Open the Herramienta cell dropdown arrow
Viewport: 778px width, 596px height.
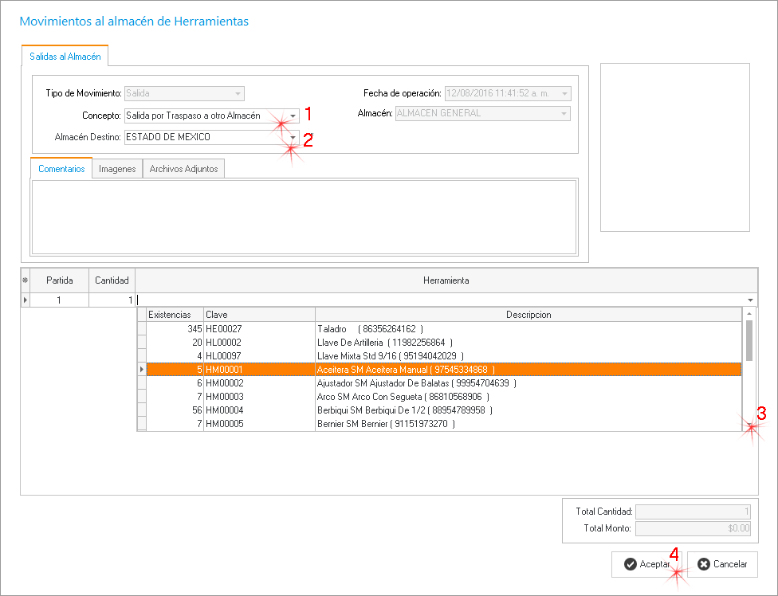tap(751, 300)
